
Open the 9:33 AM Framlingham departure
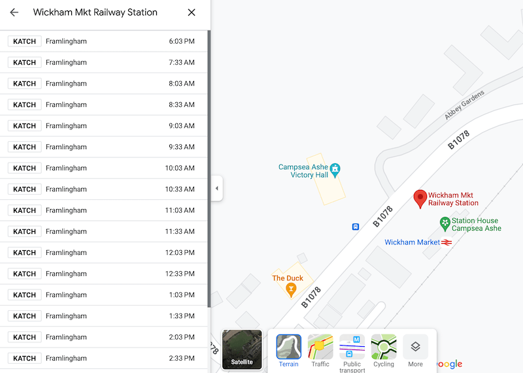point(105,147)
